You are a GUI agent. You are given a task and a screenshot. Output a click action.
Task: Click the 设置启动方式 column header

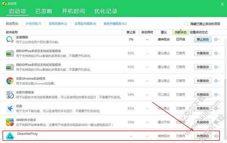pos(199,32)
